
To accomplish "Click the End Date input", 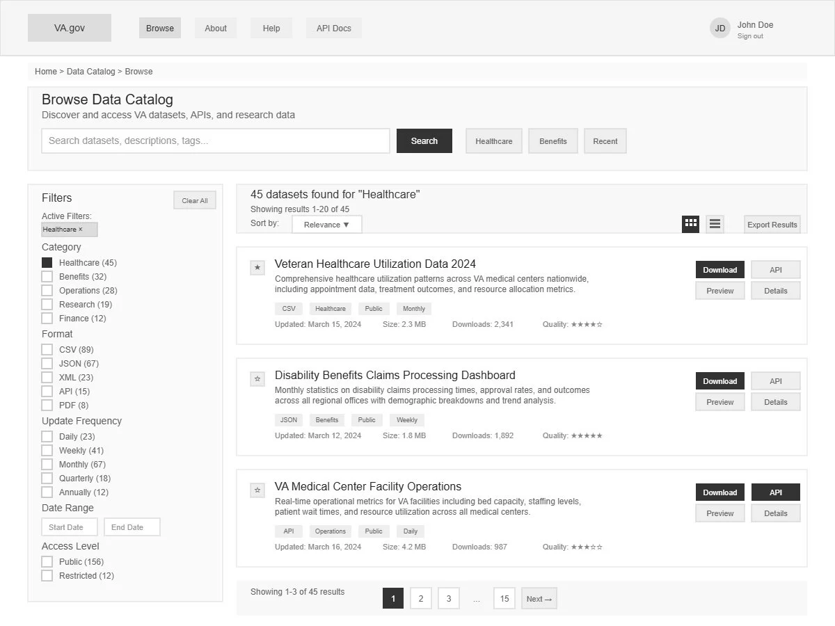I will 132,527.
